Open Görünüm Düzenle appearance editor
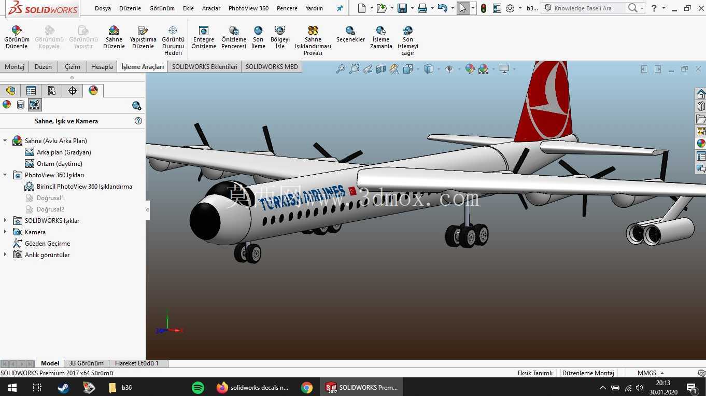 point(17,38)
